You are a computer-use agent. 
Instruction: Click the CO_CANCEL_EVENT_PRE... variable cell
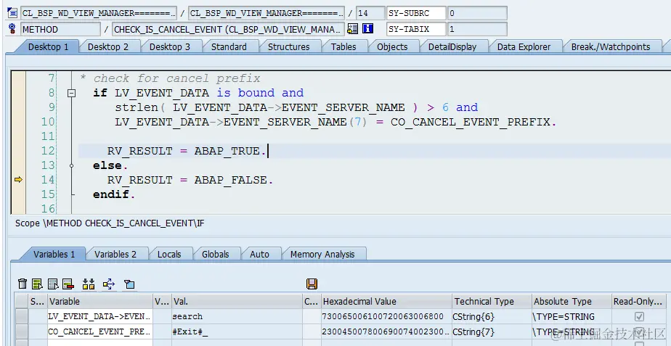tap(100, 331)
